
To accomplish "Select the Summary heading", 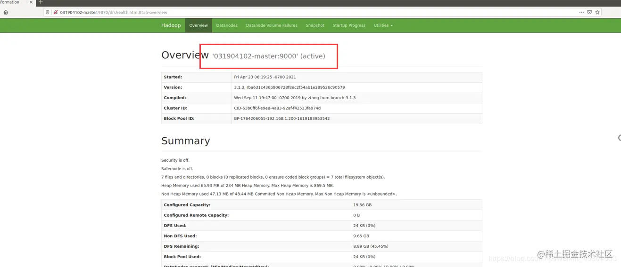I will (x=185, y=141).
